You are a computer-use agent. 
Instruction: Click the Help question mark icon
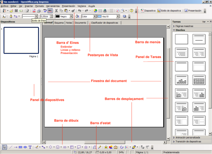[x=131, y=10]
